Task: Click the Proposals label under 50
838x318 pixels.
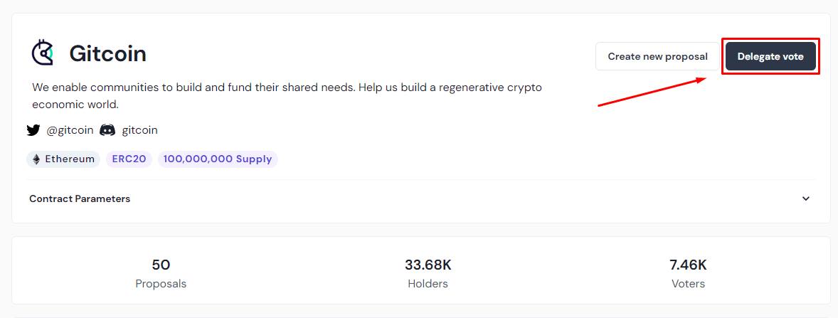Action: click(x=161, y=284)
